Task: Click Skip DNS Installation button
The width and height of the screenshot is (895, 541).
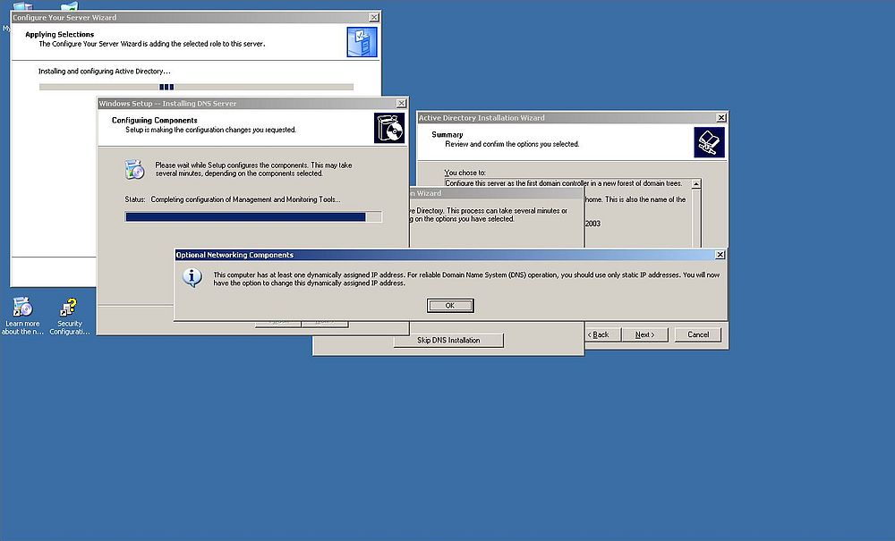Action: 448,341
